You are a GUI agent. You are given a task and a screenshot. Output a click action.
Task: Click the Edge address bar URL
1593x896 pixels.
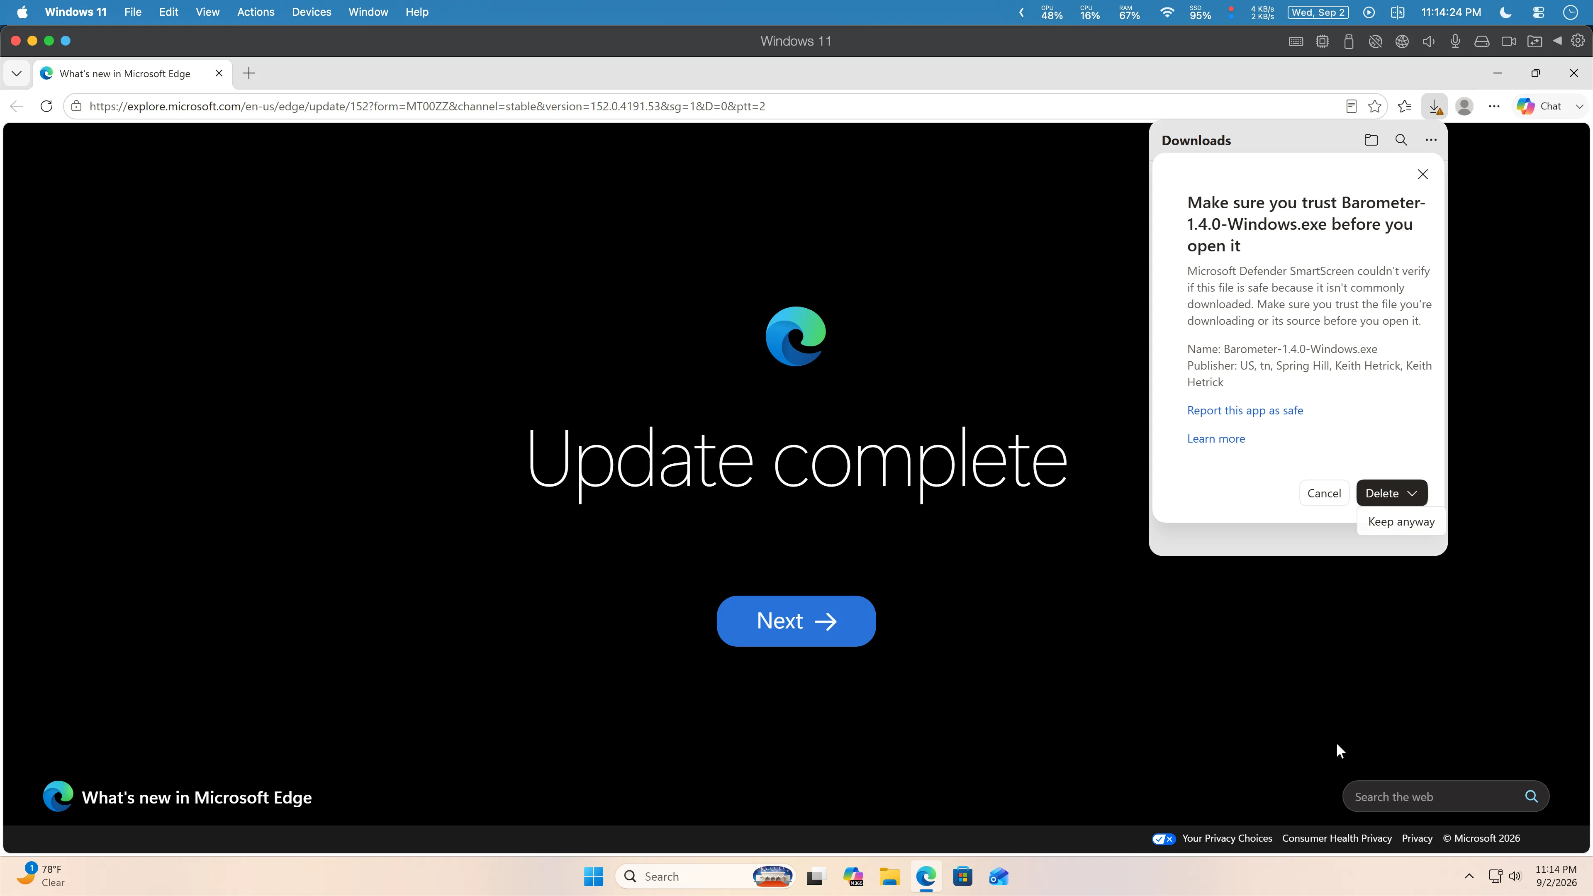pos(427,106)
